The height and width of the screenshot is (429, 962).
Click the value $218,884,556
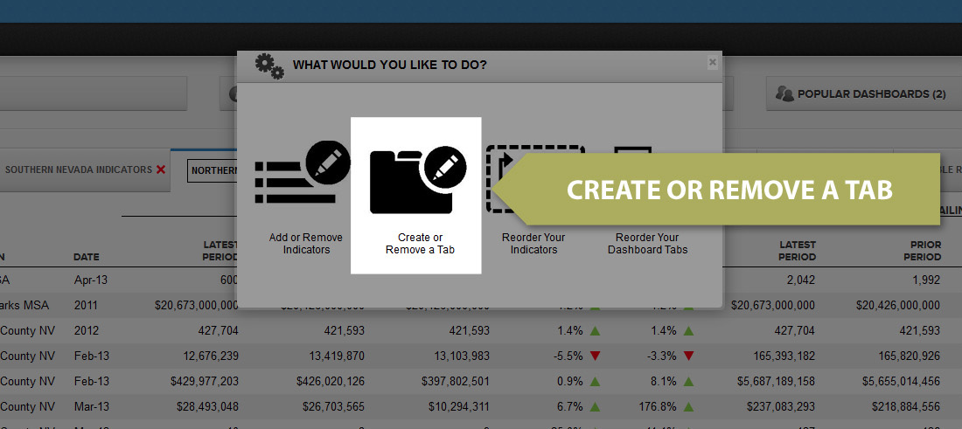(906, 406)
